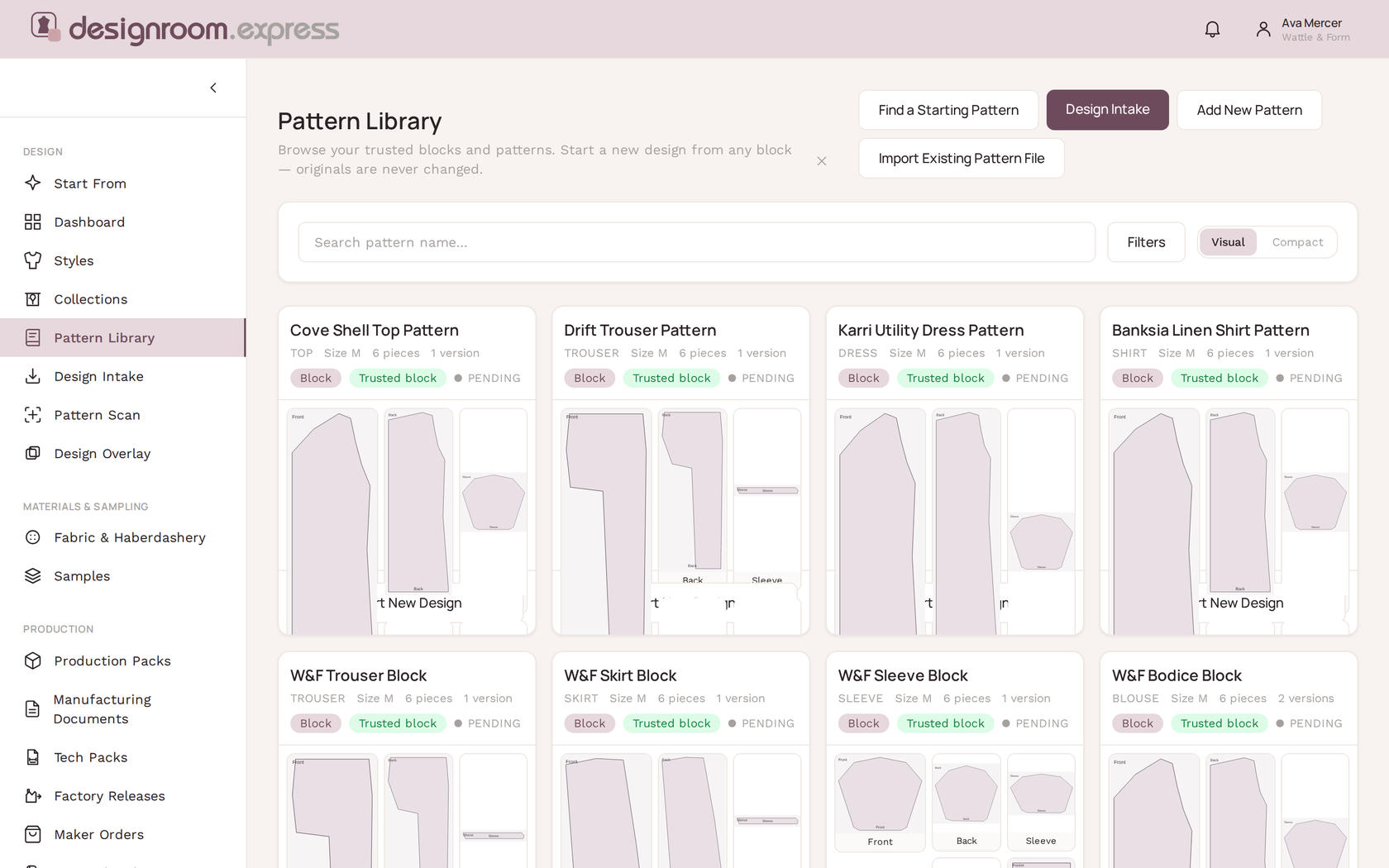Click Block tag on Drift Trouser Pattern
This screenshot has height=868, width=1389.
click(x=589, y=378)
